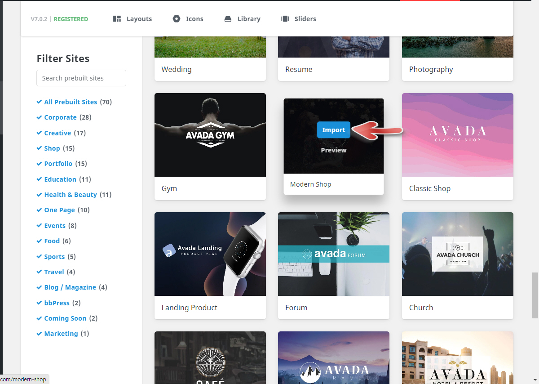Viewport: 539px width, 384px height.
Task: Click the Wedding site label
Action: [x=177, y=69]
